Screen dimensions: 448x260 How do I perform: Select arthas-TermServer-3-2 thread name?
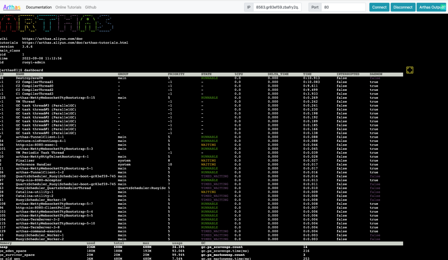click(38, 219)
